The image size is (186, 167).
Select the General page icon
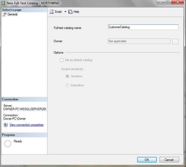tap(4, 14)
